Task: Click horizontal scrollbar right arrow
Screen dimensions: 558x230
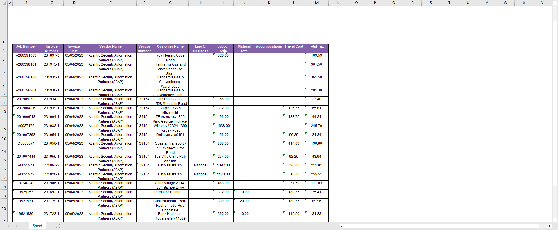Action: (x=550, y=226)
